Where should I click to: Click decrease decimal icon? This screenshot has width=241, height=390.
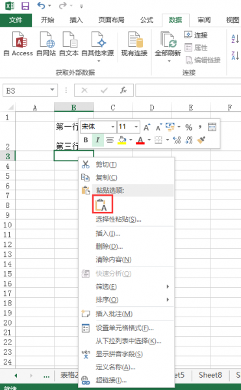(188, 140)
